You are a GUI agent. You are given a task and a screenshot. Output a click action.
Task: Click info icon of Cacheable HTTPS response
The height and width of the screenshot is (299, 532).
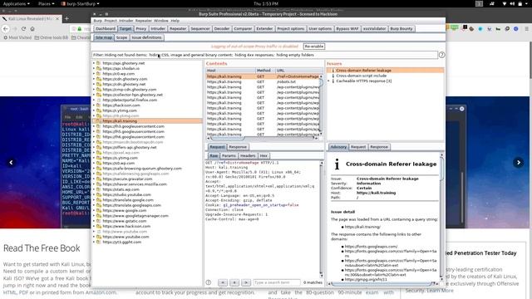pyautogui.click(x=332, y=81)
